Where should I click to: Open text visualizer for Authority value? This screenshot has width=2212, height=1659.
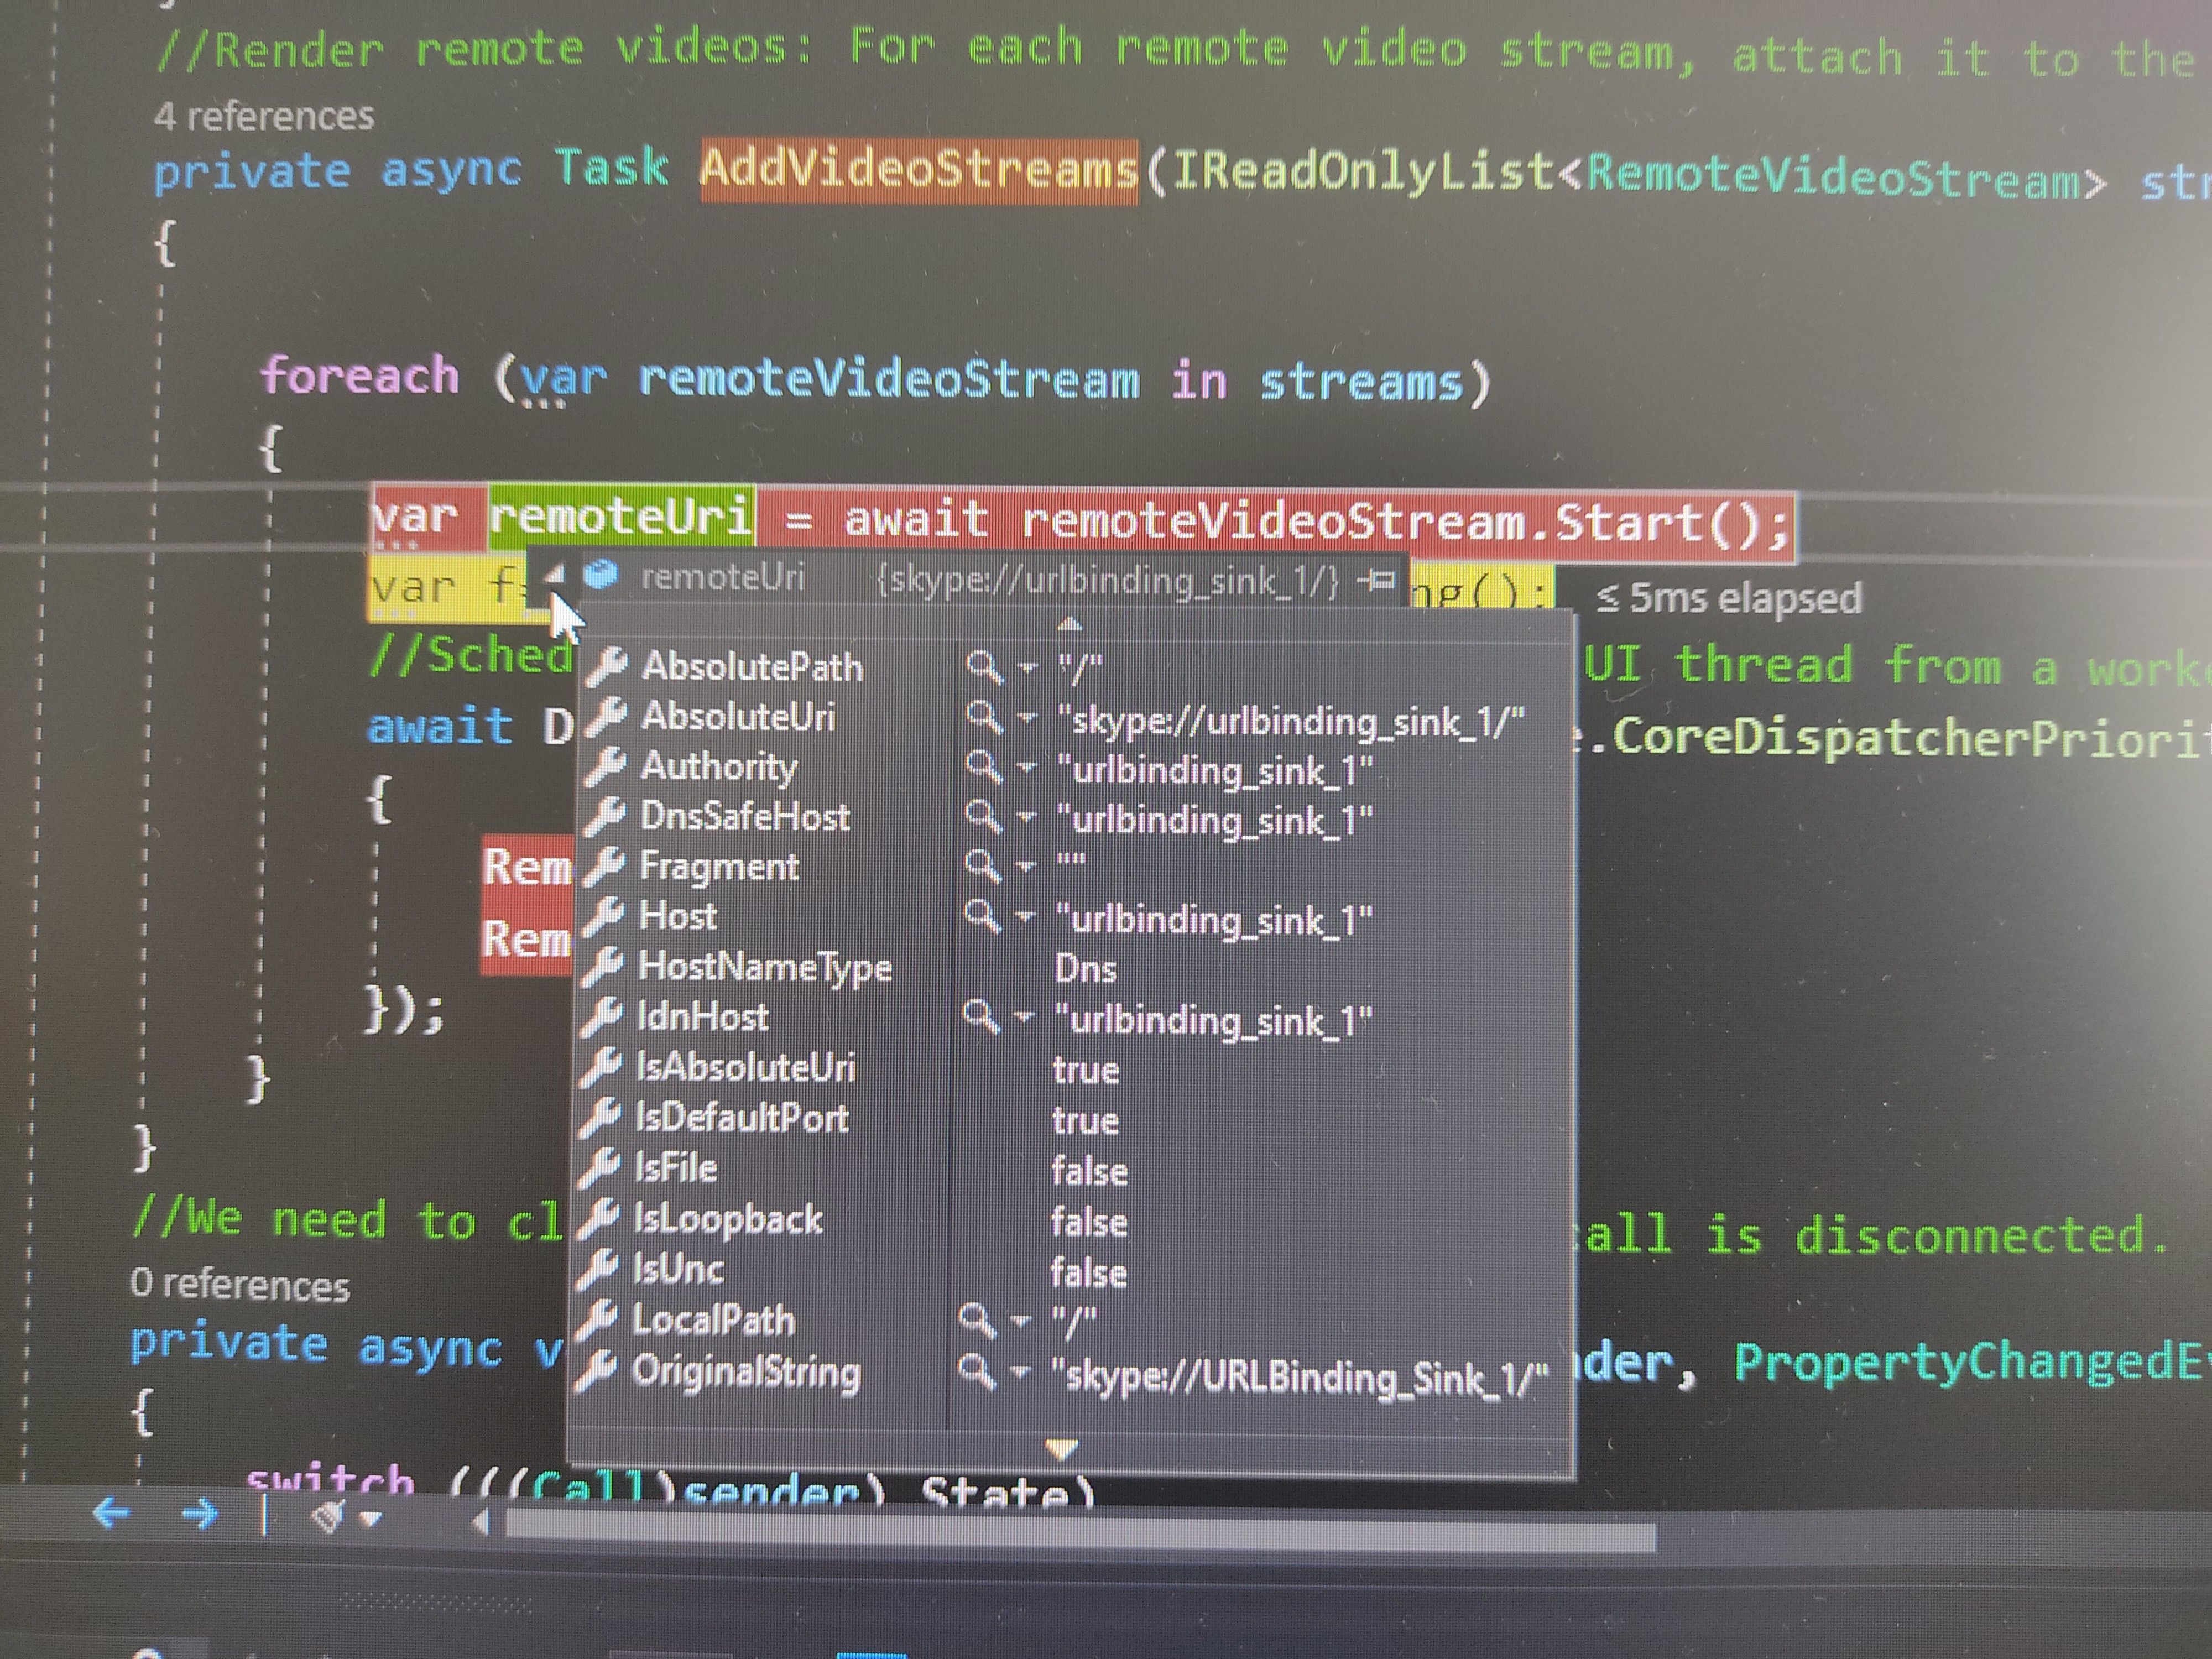coord(984,766)
